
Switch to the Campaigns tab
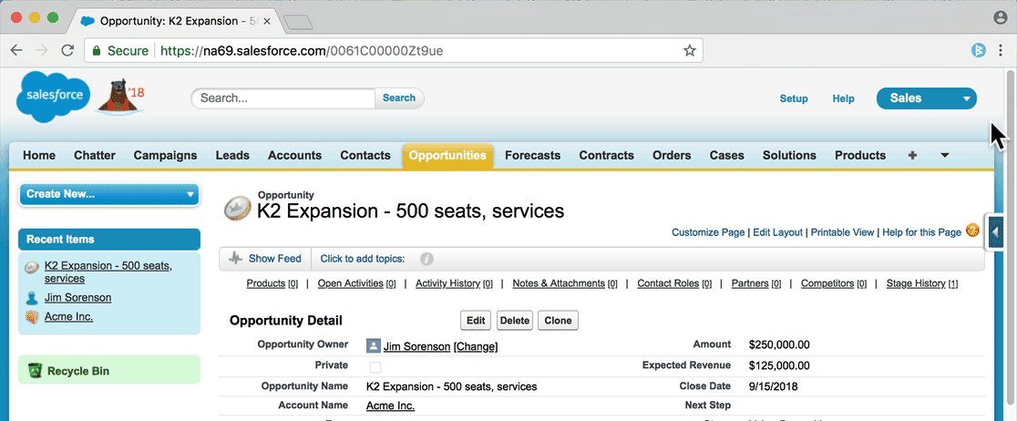[x=165, y=155]
